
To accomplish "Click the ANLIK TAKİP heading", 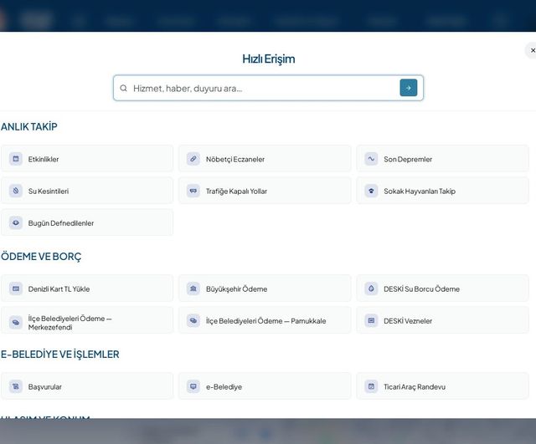I will (29, 126).
